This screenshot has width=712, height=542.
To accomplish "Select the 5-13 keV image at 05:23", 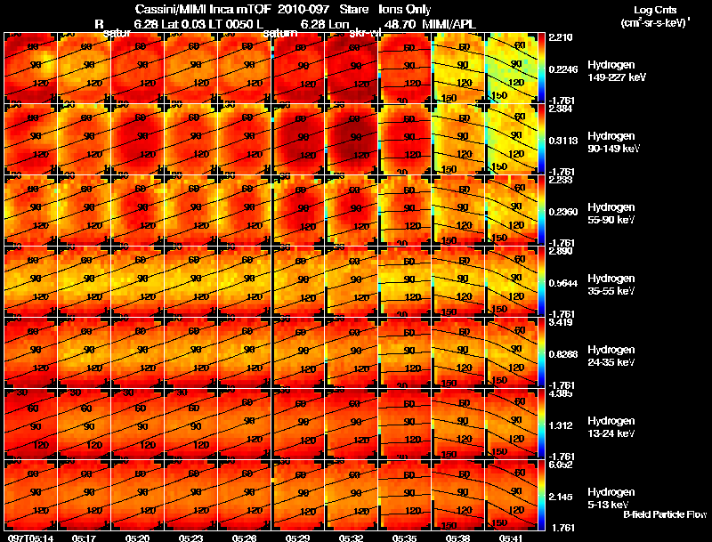I will pyautogui.click(x=190, y=495).
